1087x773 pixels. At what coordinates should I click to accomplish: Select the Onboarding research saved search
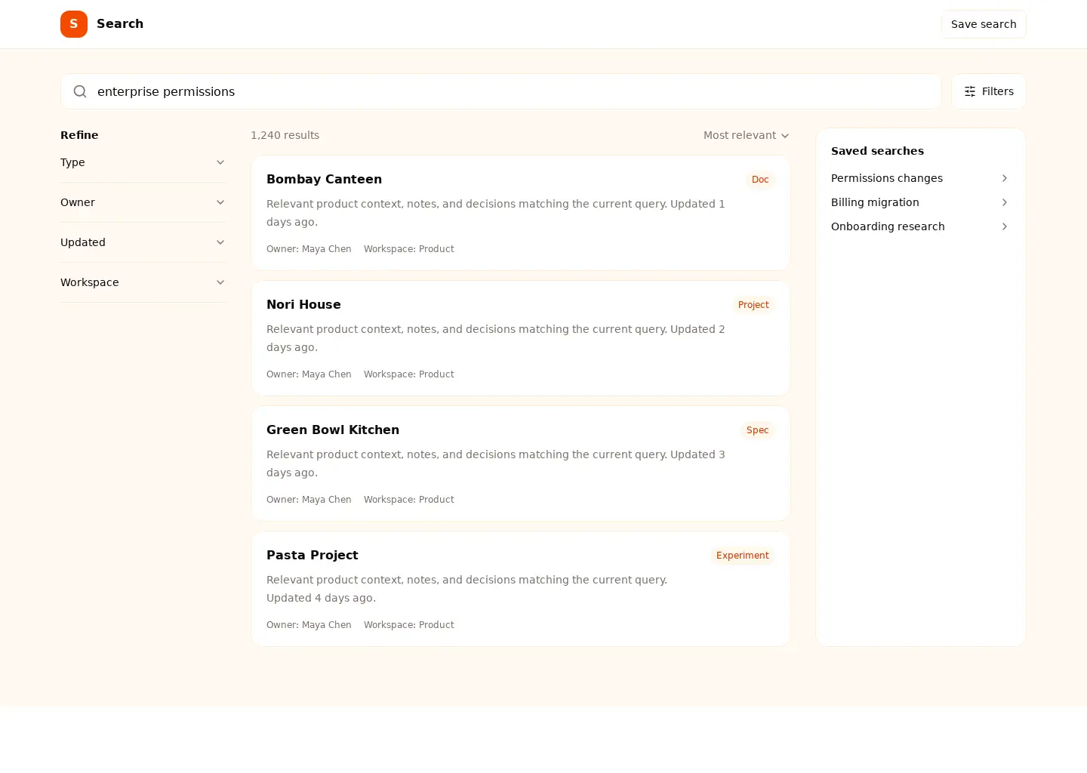921,226
